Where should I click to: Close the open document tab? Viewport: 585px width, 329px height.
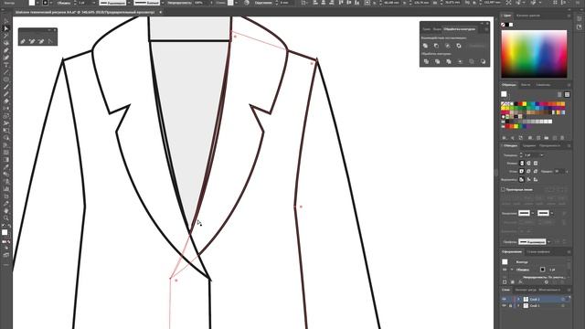coord(161,12)
